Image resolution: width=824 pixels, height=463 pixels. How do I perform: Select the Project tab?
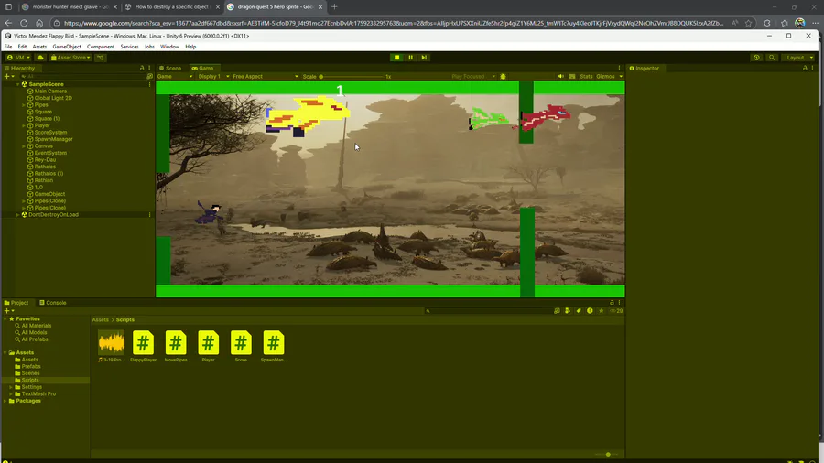[x=16, y=302]
